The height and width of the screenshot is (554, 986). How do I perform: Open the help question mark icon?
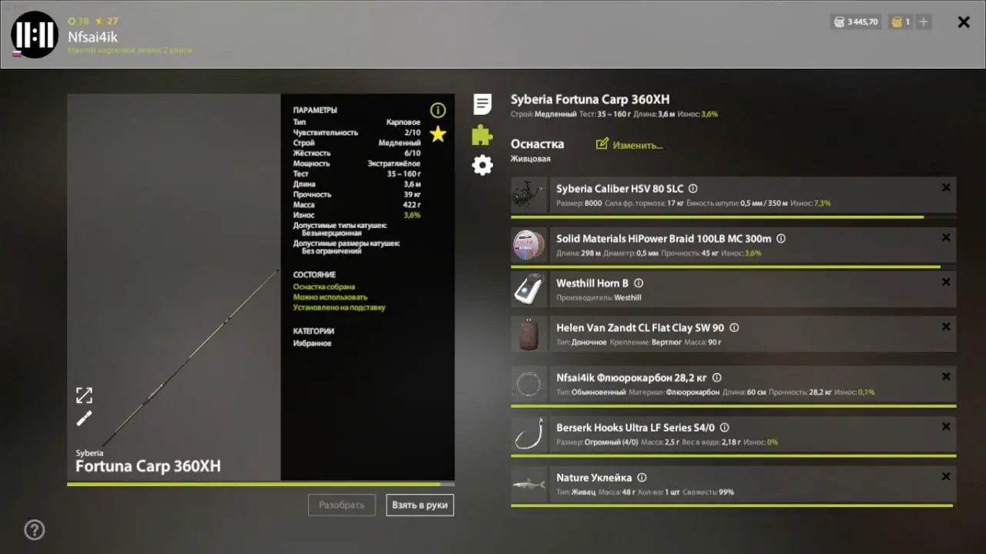35,529
